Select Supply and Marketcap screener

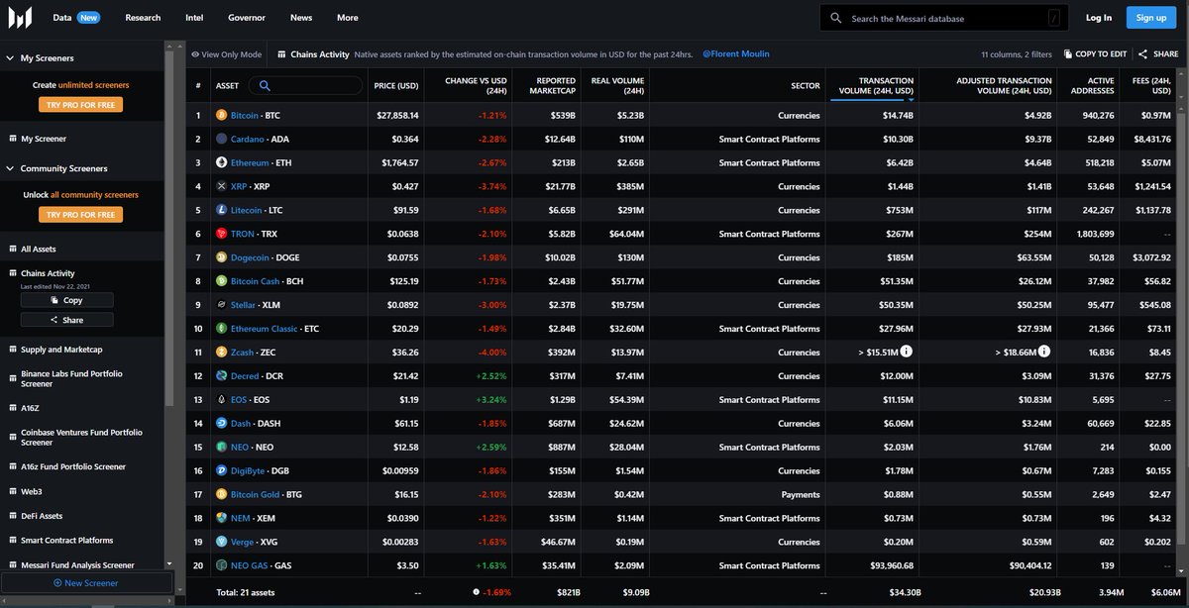[x=61, y=350]
